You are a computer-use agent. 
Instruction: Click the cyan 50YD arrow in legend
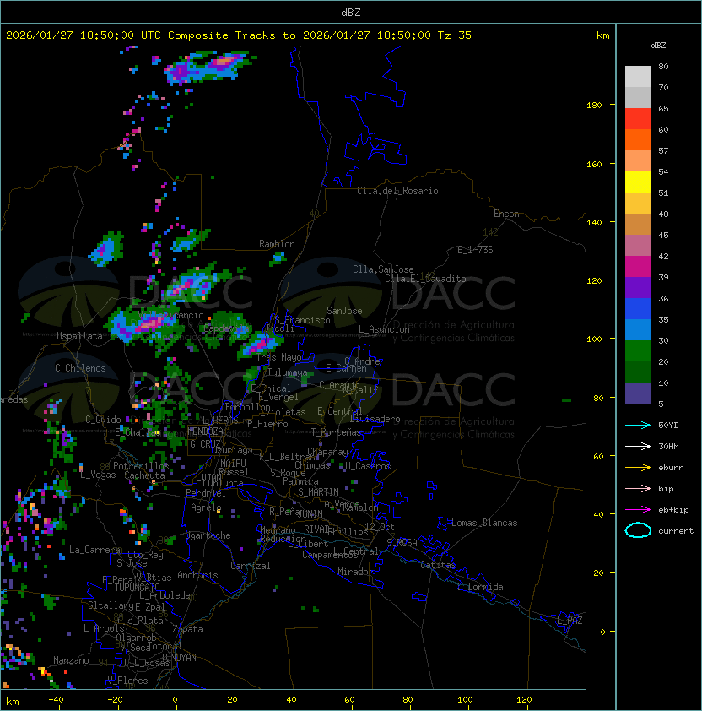tap(638, 426)
